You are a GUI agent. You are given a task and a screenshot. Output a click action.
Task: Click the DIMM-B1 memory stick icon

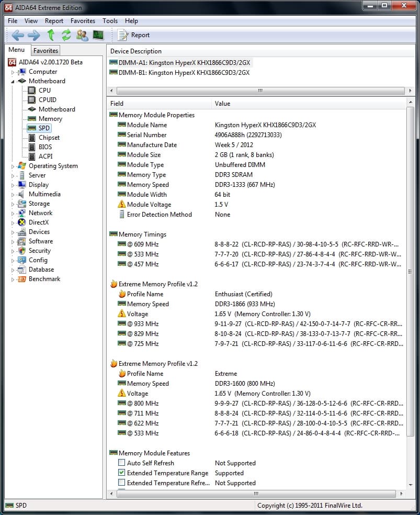coord(113,72)
